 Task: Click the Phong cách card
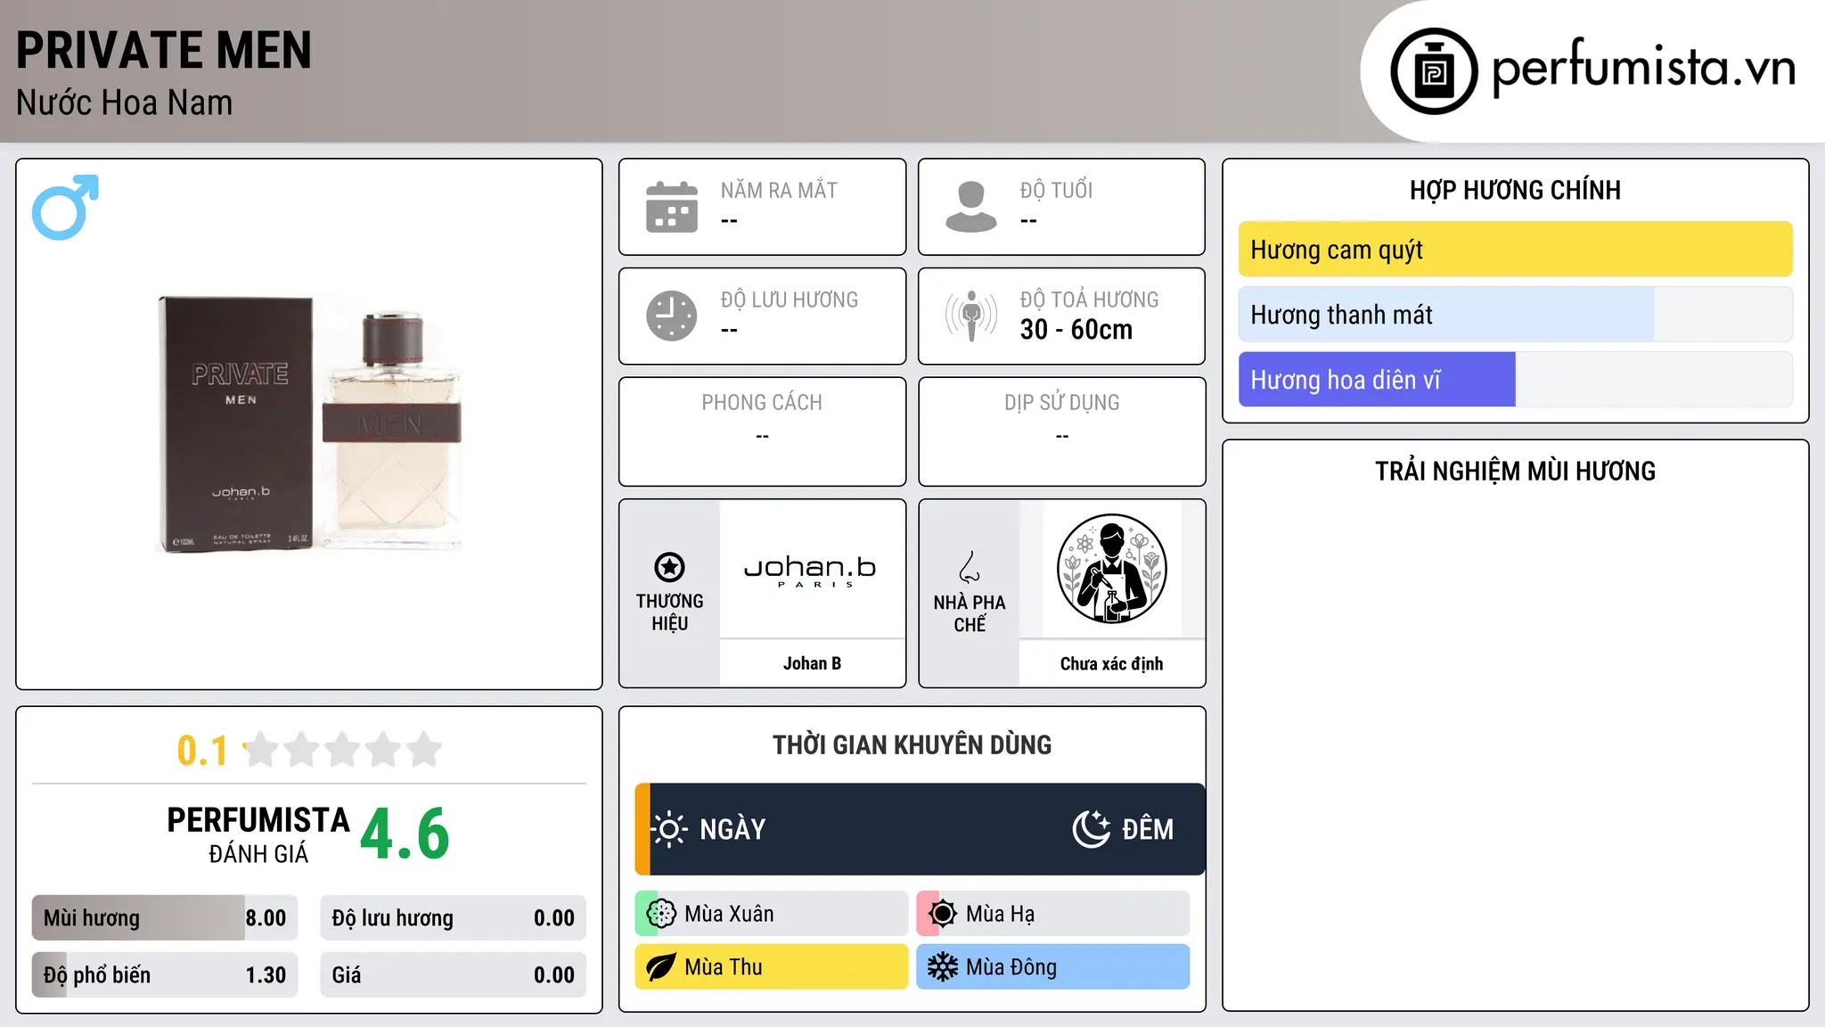point(763,431)
